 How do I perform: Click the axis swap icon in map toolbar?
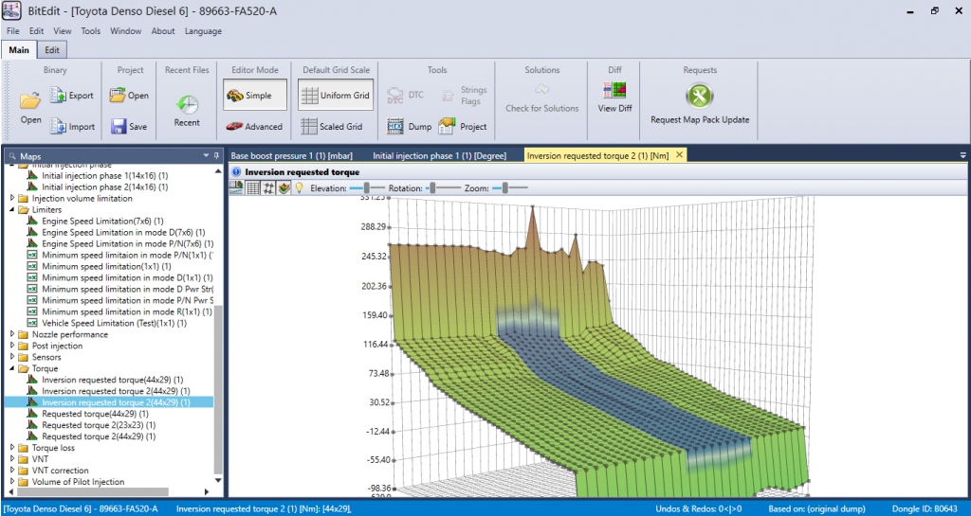(268, 187)
